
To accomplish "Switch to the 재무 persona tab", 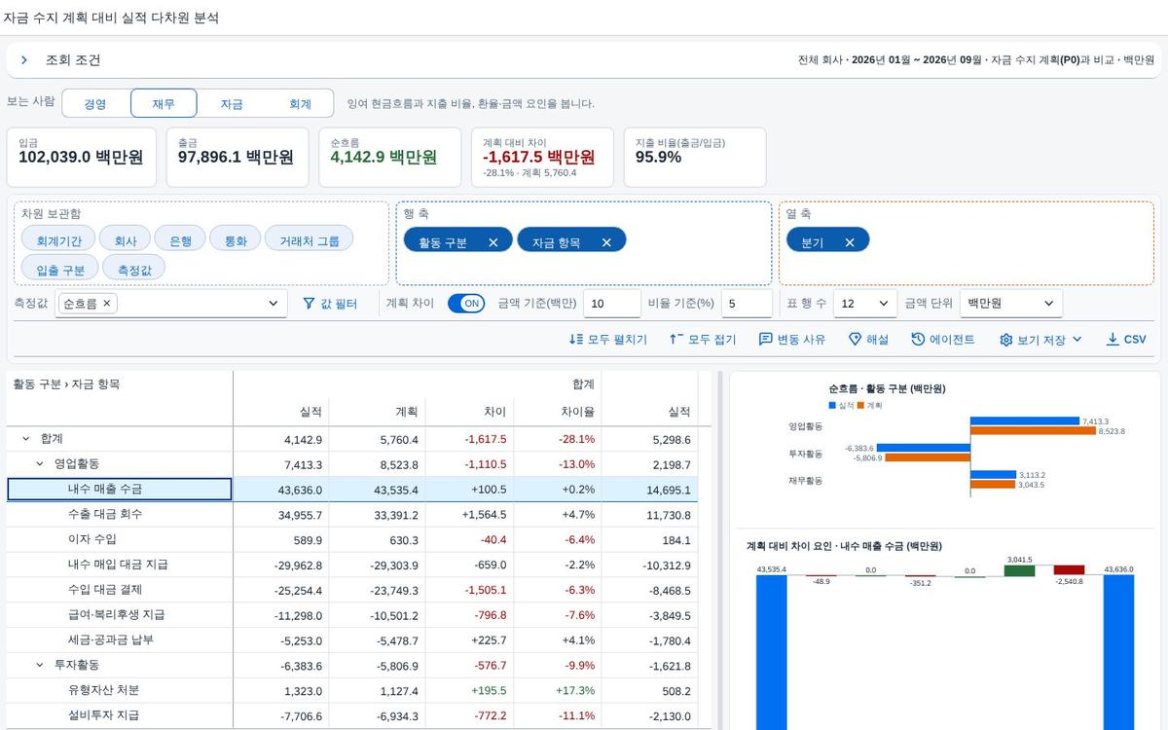I will (164, 103).
